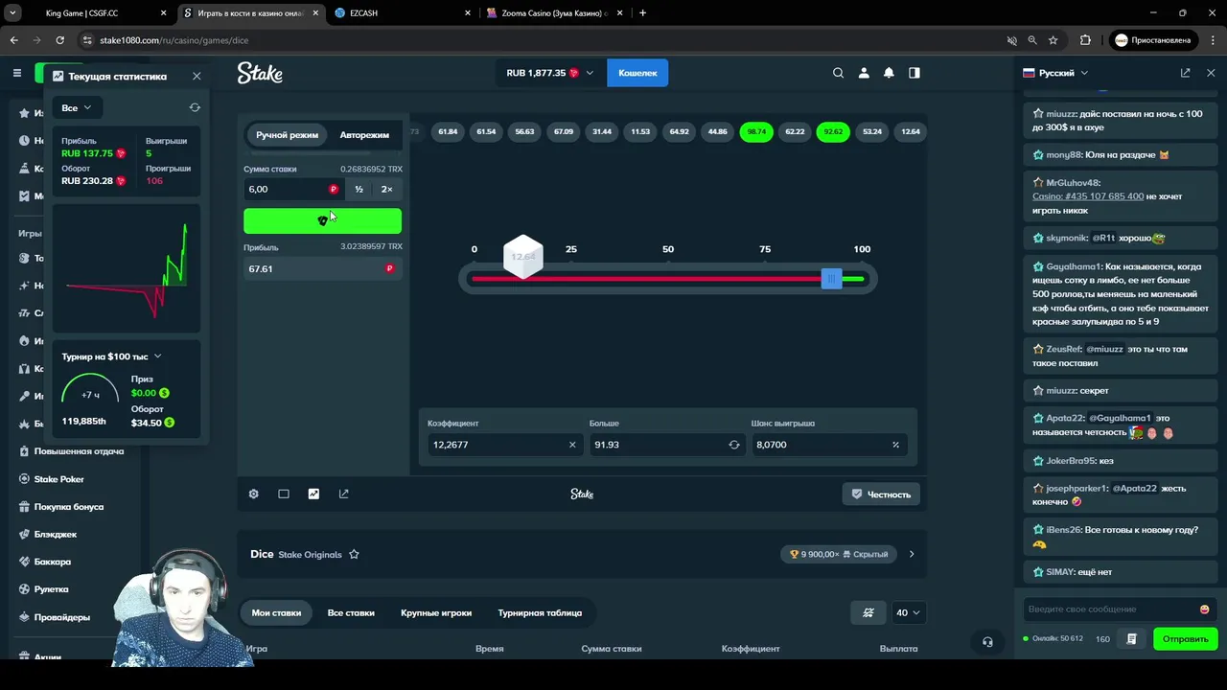Bookmark this page with the star icon
Screen dimensions: 1227x690
[x=1053, y=40]
